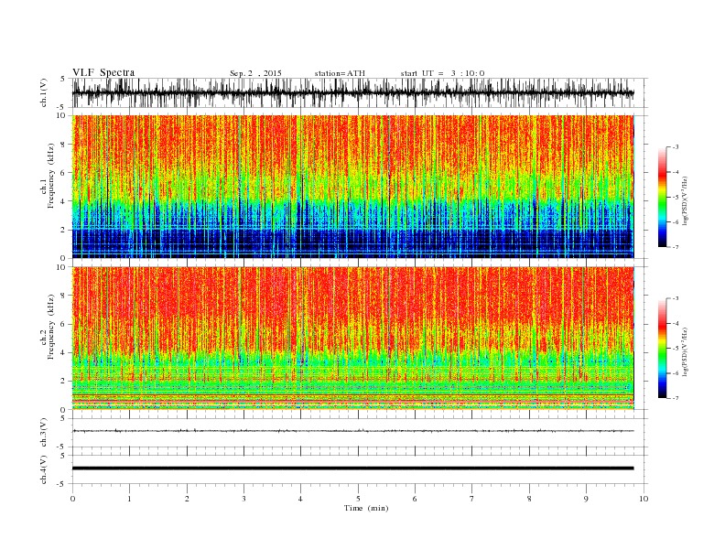Click the 'VLF Spectra' title text
725x560 pixels.
click(x=103, y=72)
